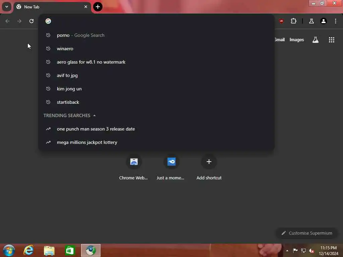
Task: Open the tab search dropdown arrow
Action: 7,7
